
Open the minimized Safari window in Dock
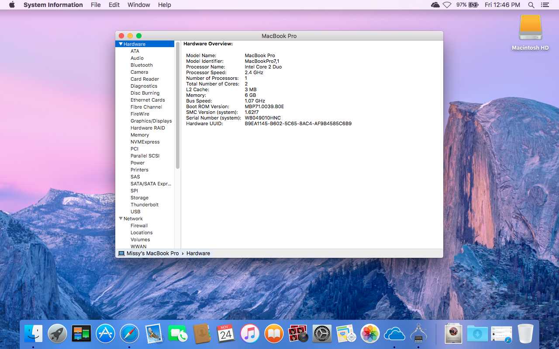point(501,334)
